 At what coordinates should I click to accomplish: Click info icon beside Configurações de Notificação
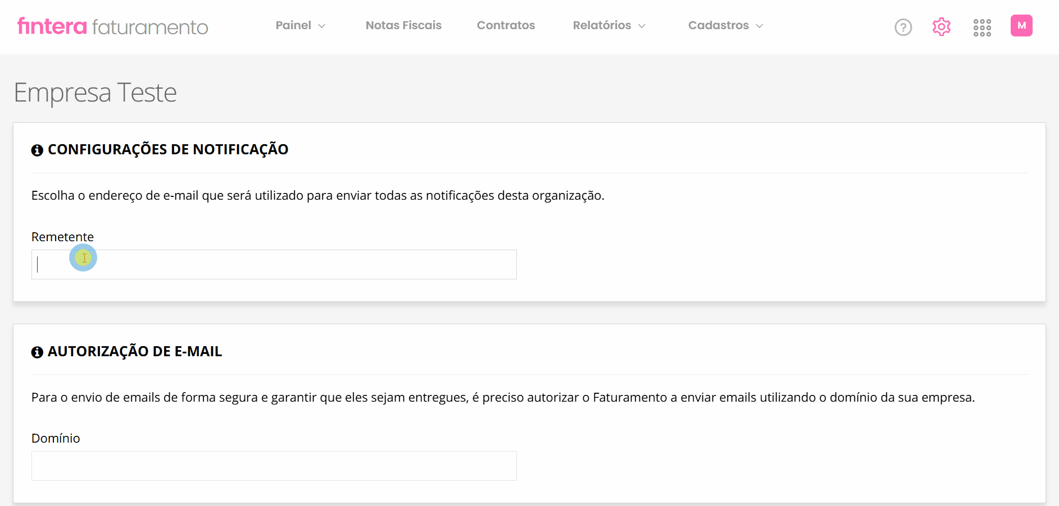coord(37,150)
